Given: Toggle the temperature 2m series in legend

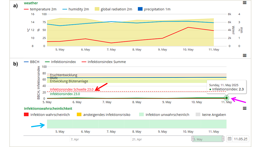Looking at the screenshot, I should 40,9.
